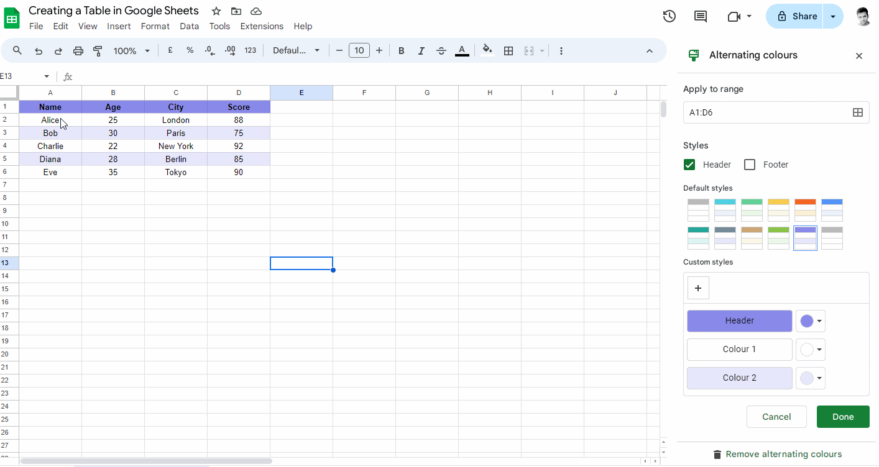Select the paint format tool
The width and height of the screenshot is (879, 467).
tap(98, 50)
